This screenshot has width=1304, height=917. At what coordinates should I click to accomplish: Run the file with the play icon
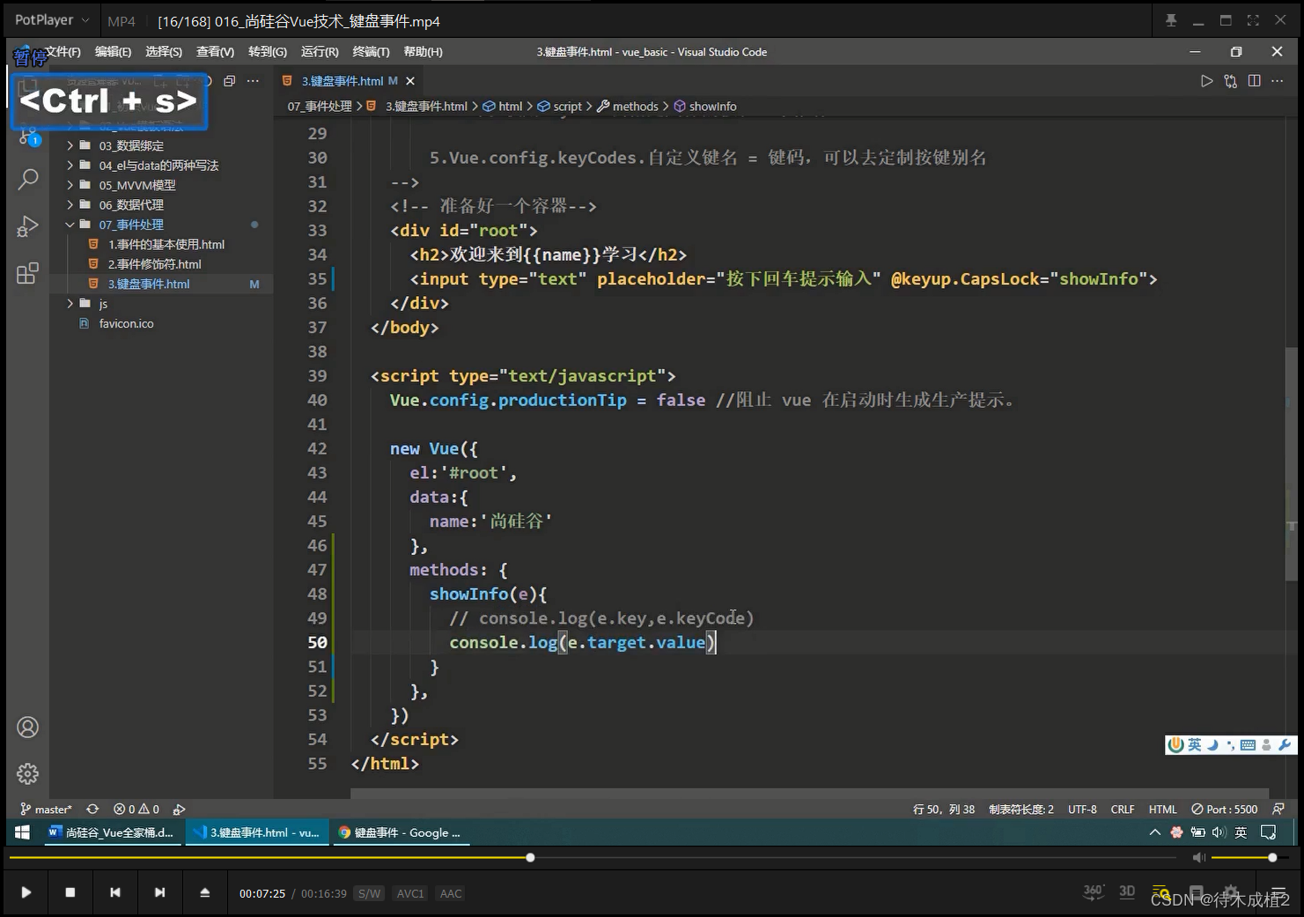pos(1206,81)
